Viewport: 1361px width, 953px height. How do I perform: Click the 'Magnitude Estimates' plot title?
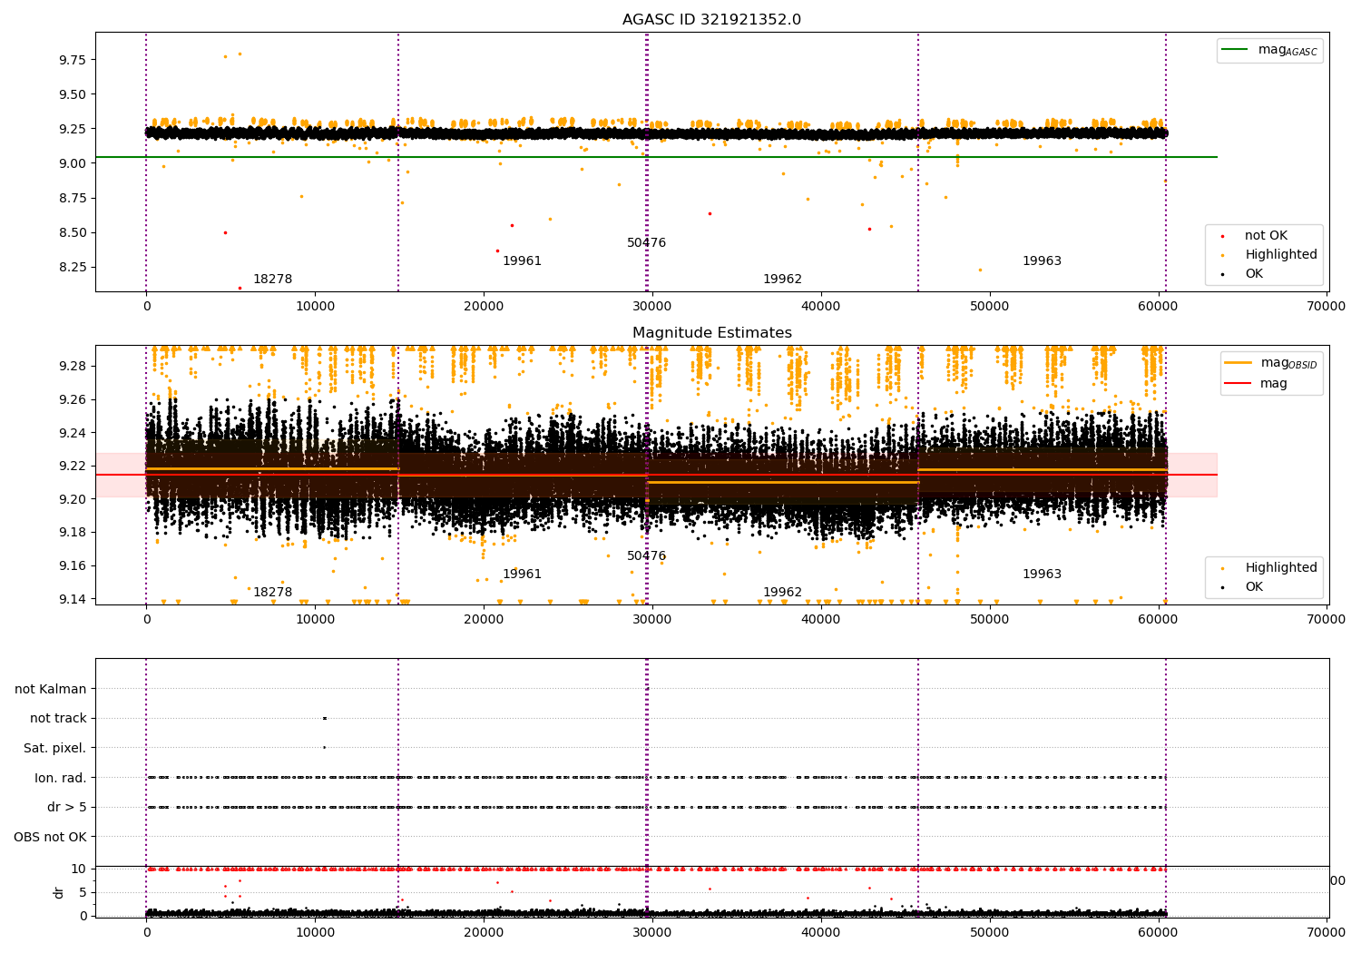712,333
